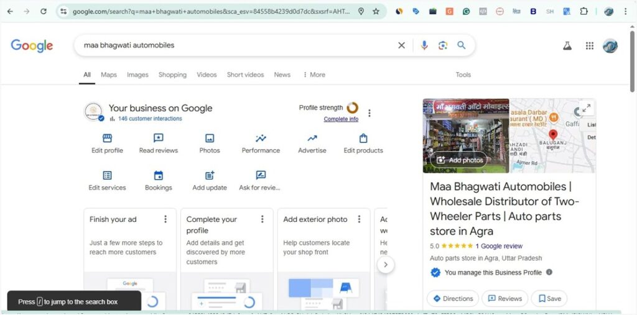The width and height of the screenshot is (637, 315).
Task: Add photos to the business listing
Action: click(460, 160)
